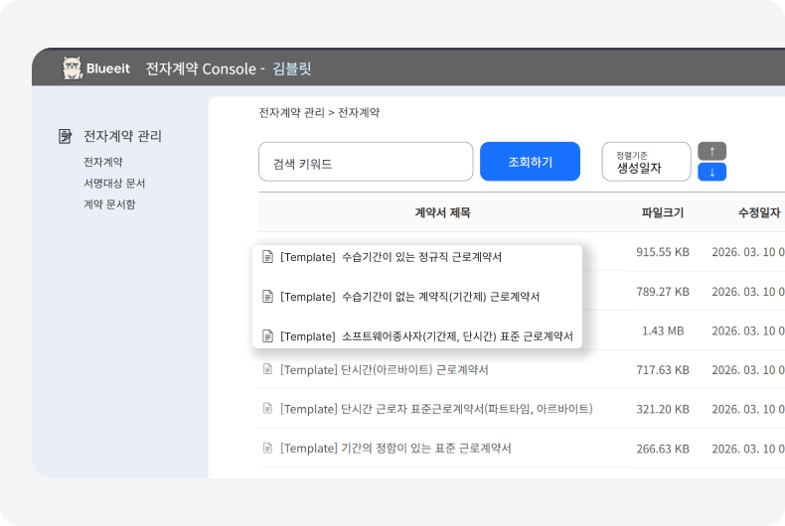
Task: Sort ascending with the gray up arrow
Action: coord(711,151)
